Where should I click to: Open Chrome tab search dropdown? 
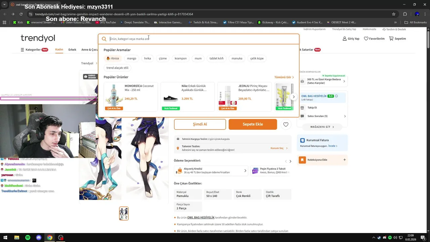coord(4,5)
